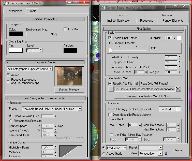Open the Processing tab
The width and height of the screenshot is (192, 161).
click(x=147, y=21)
